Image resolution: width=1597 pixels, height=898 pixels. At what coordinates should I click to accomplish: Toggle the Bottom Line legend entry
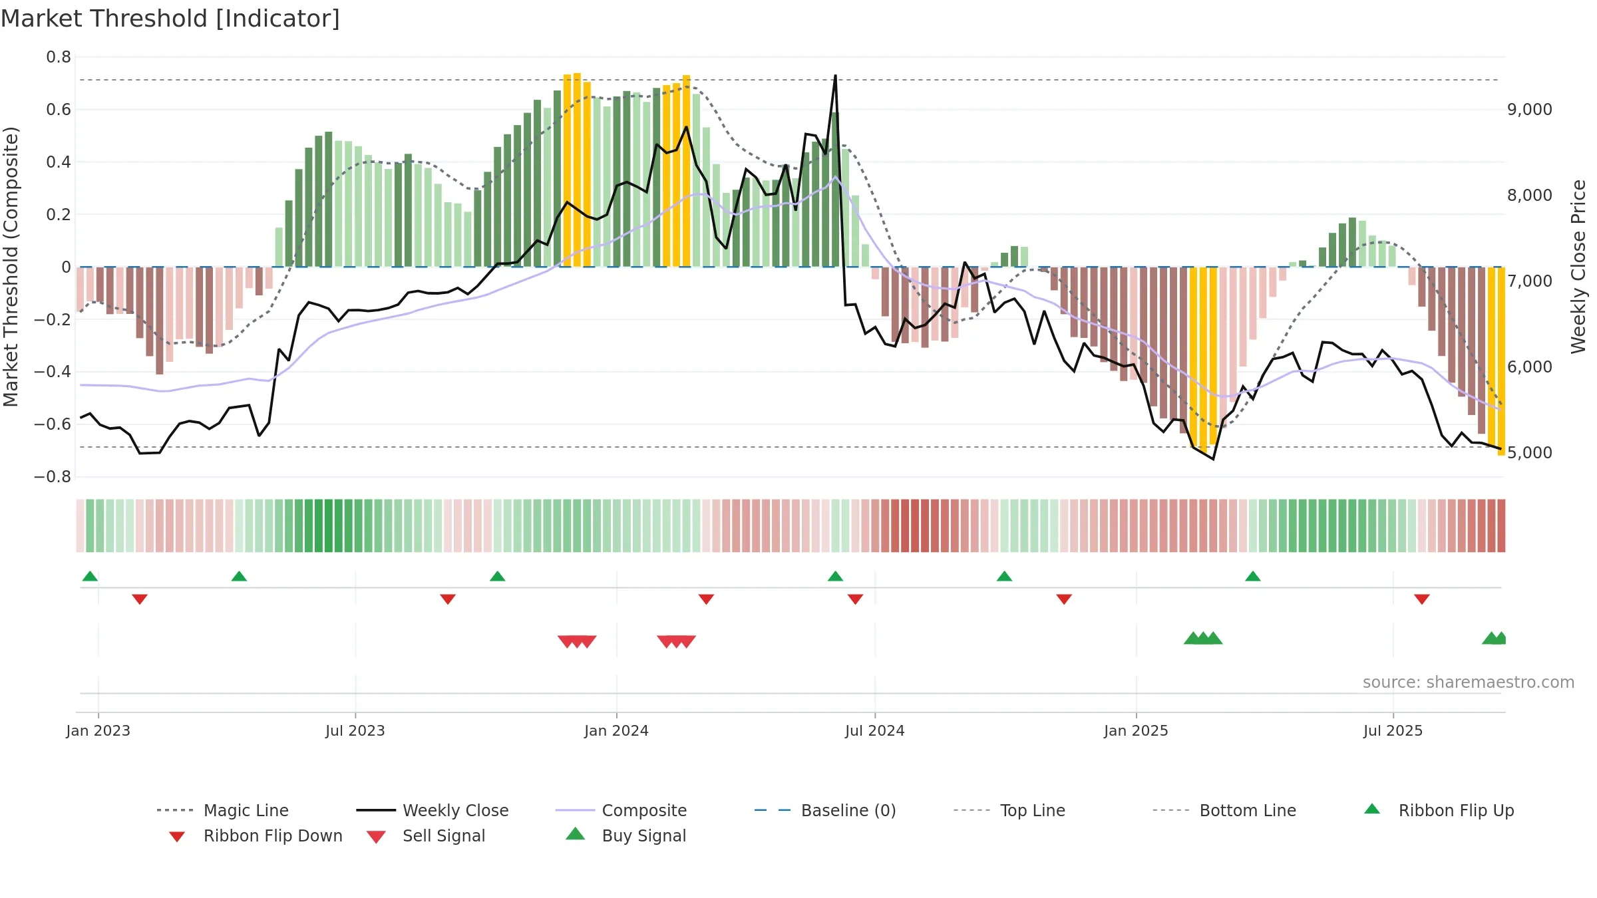click(1224, 810)
